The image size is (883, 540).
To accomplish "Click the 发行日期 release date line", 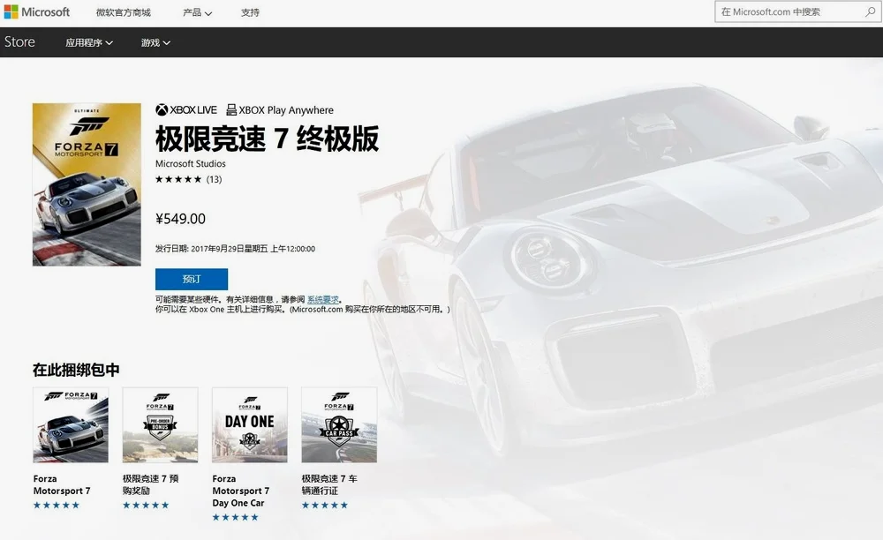I will click(236, 249).
